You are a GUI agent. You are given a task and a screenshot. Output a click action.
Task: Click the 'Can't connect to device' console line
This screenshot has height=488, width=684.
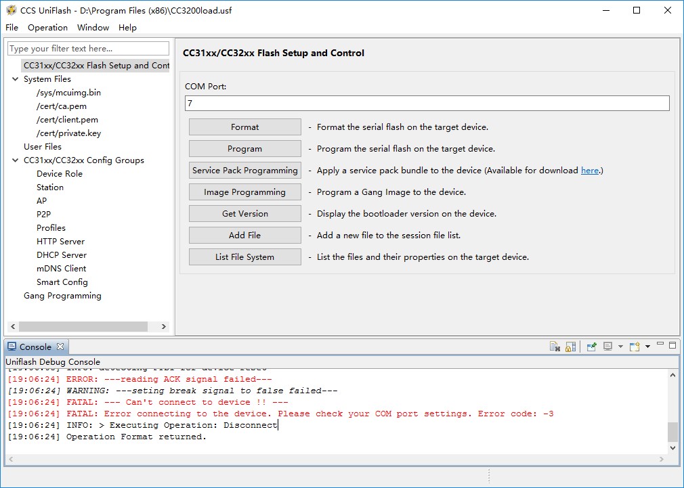148,402
